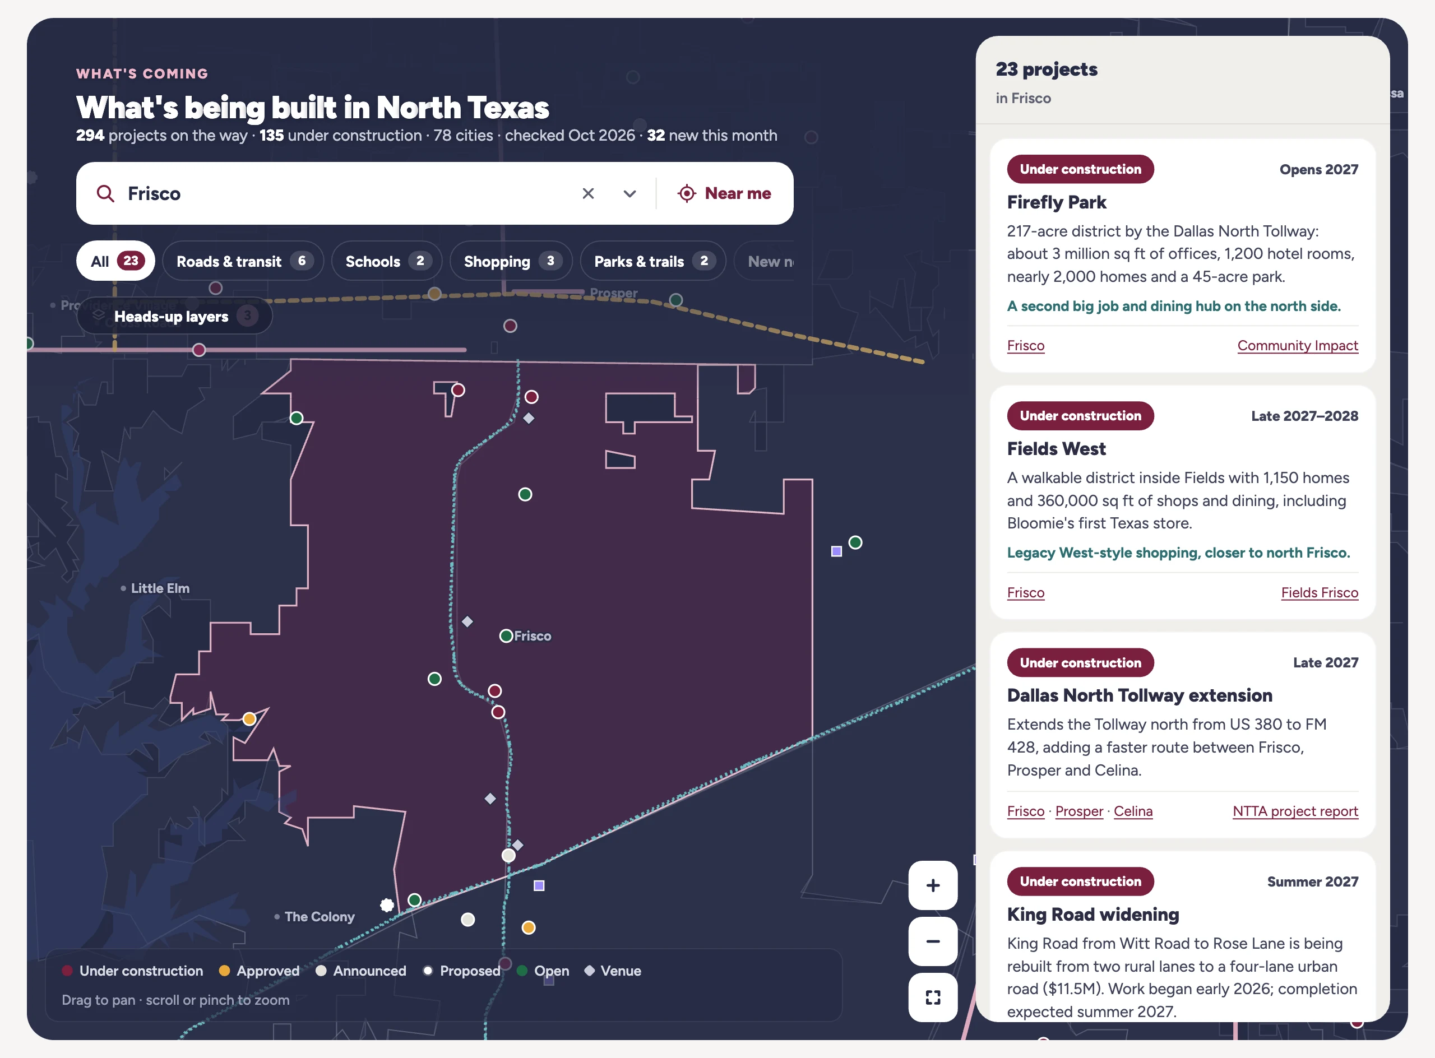Click Frisco link in Firefly Park card
Screen dimensions: 1435x1058
[x=1025, y=346]
